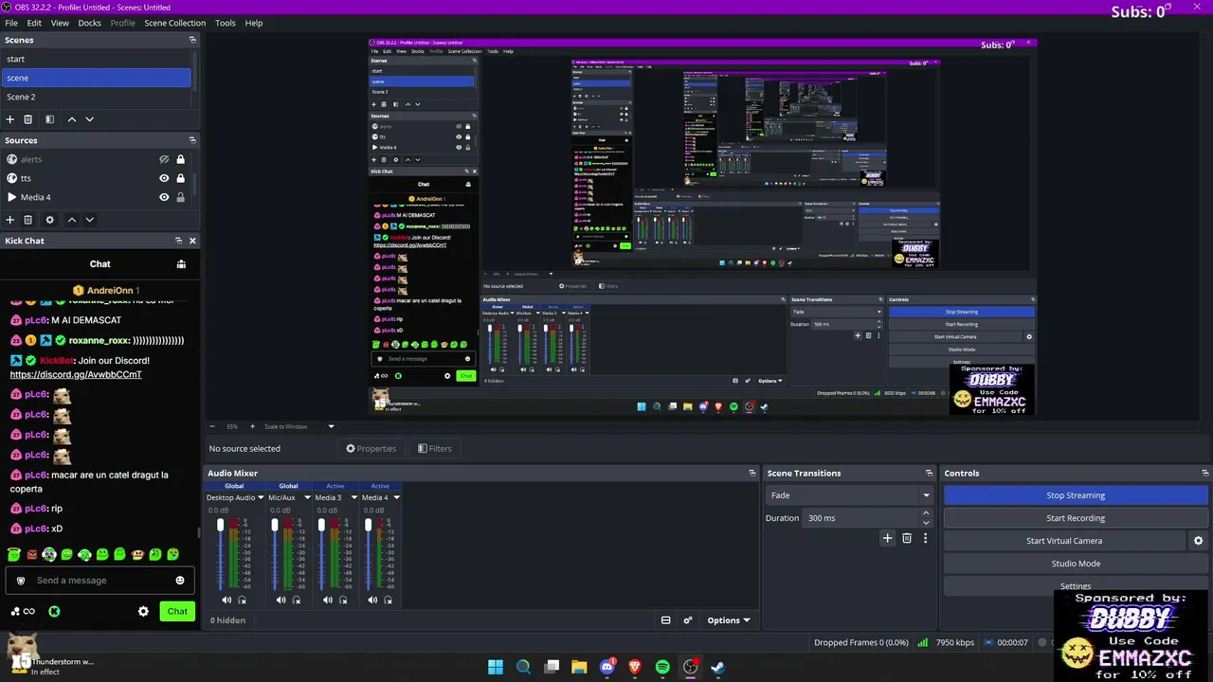The image size is (1213, 682).
Task: Mute the Media 3 speaker icon
Action: [327, 600]
